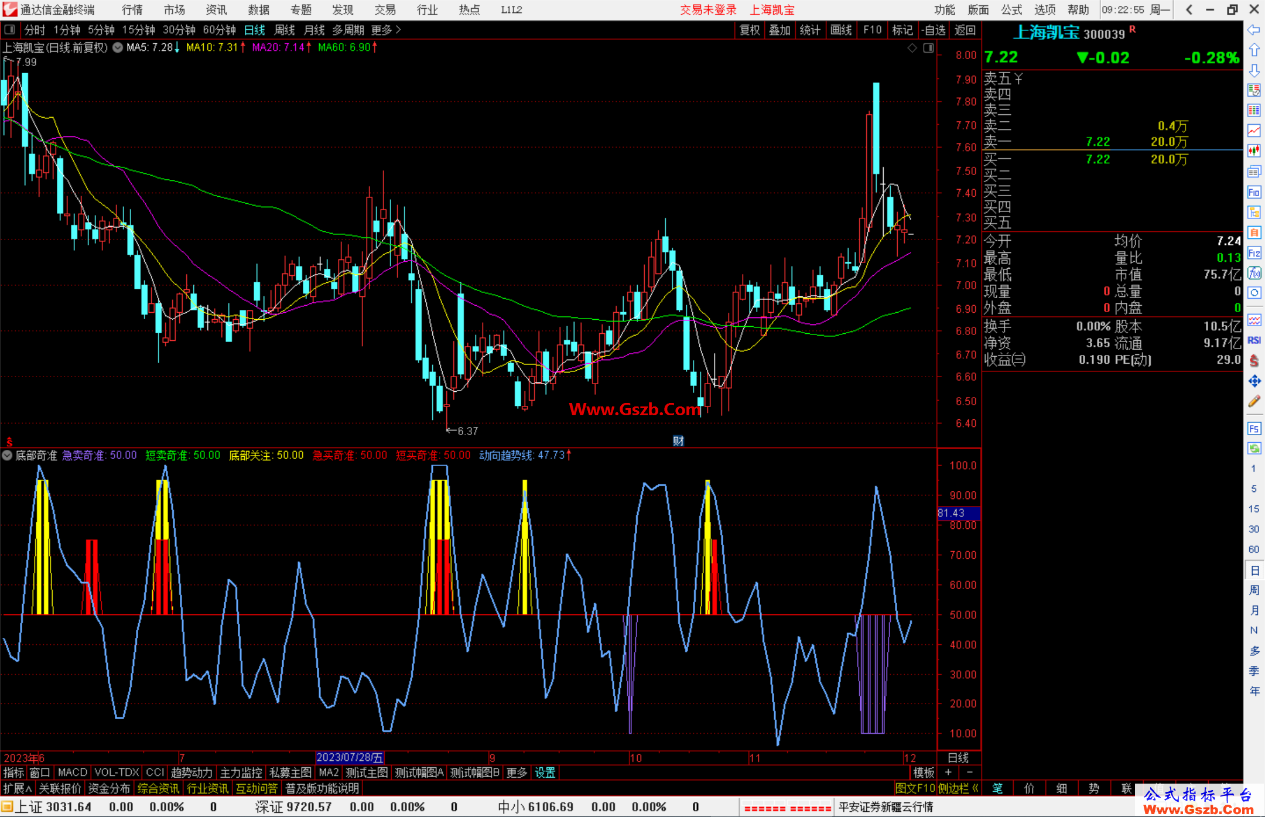Click the Tongdaxin logo icon top-left
Viewport: 1265px width, 817px height.
coord(10,9)
